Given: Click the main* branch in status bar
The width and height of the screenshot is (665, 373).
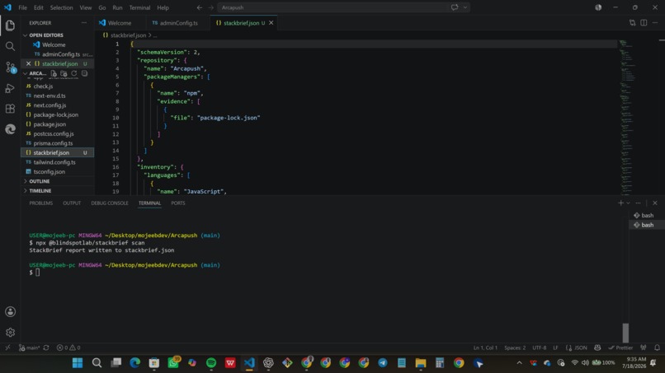Looking at the screenshot, I should pyautogui.click(x=29, y=347).
